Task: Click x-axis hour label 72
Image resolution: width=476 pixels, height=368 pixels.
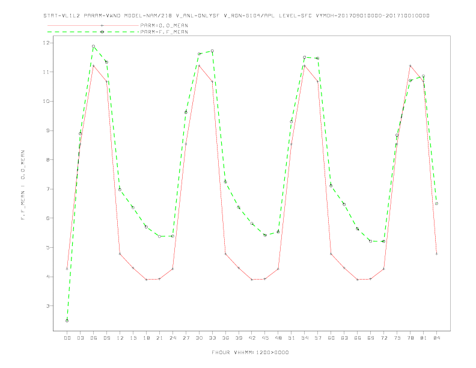Action: pyautogui.click(x=383, y=338)
